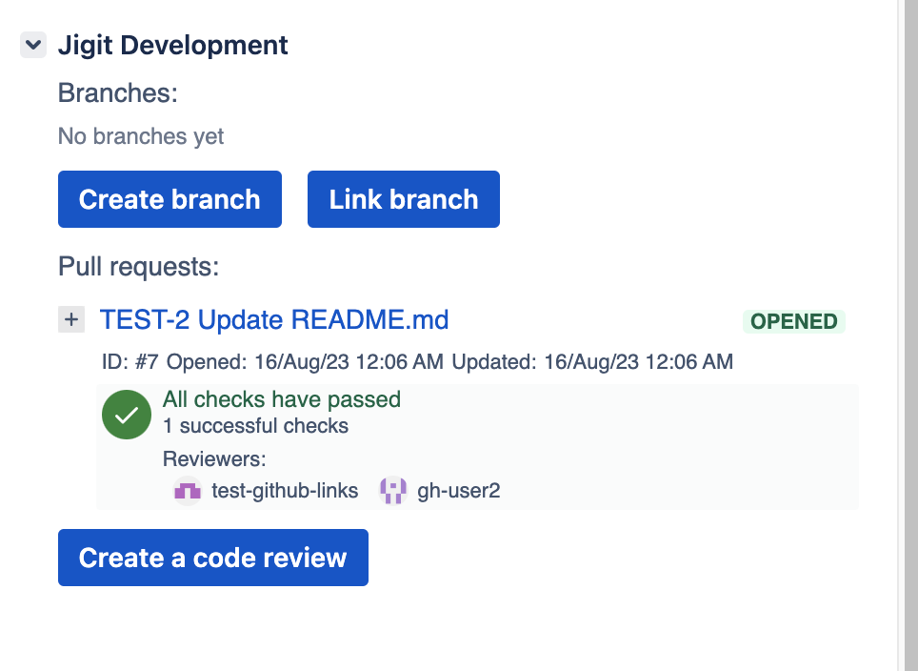The height and width of the screenshot is (671, 918).
Task: Start a review with Create a code review
Action: click(x=212, y=558)
